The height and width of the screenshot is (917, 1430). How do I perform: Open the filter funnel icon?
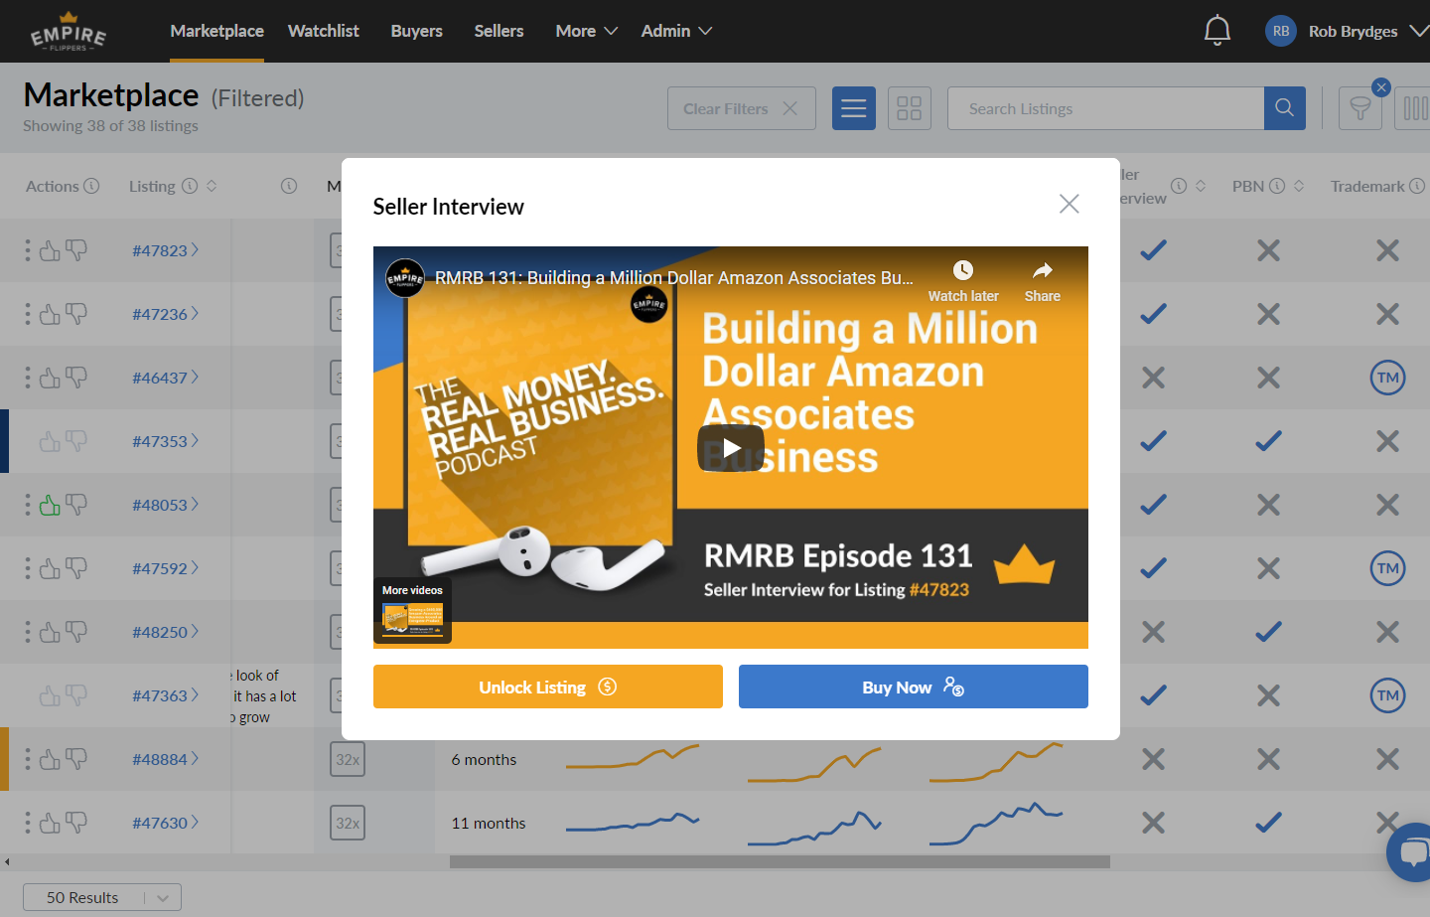(1360, 108)
